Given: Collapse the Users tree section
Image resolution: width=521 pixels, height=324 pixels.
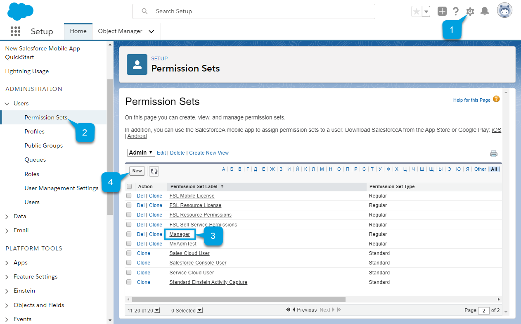Looking at the screenshot, I should click(7, 104).
